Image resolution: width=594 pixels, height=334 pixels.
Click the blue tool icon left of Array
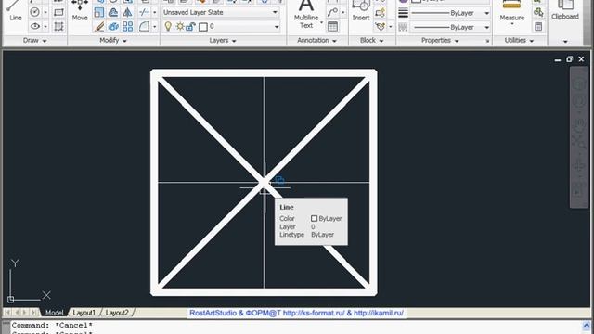(113, 27)
